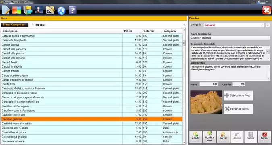Image resolution: width=272 pixels, height=145 pixels.
Task: Click the Eliminar Fotos button
Action: point(238,109)
